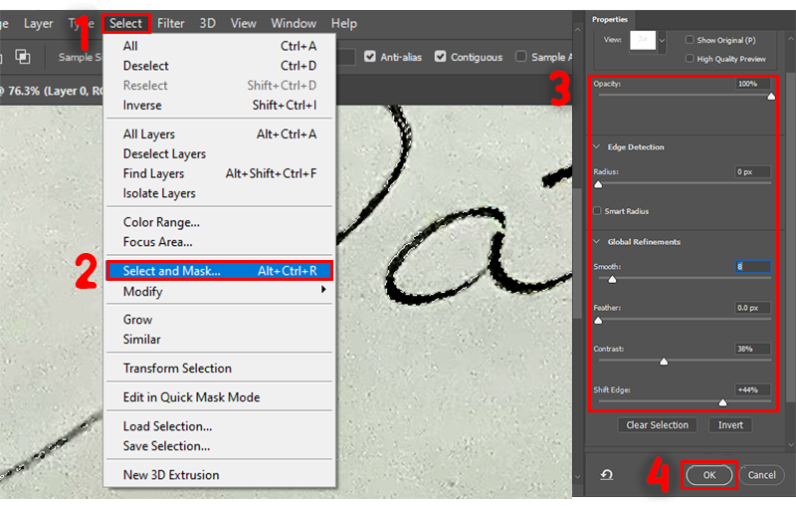Toggle the Smart Radius checkbox
Viewport: 796px width, 506px height.
click(x=597, y=211)
